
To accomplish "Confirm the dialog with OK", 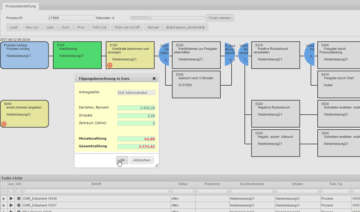I will [122, 160].
